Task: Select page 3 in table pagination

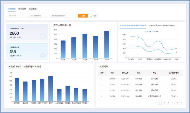Action: point(168,102)
